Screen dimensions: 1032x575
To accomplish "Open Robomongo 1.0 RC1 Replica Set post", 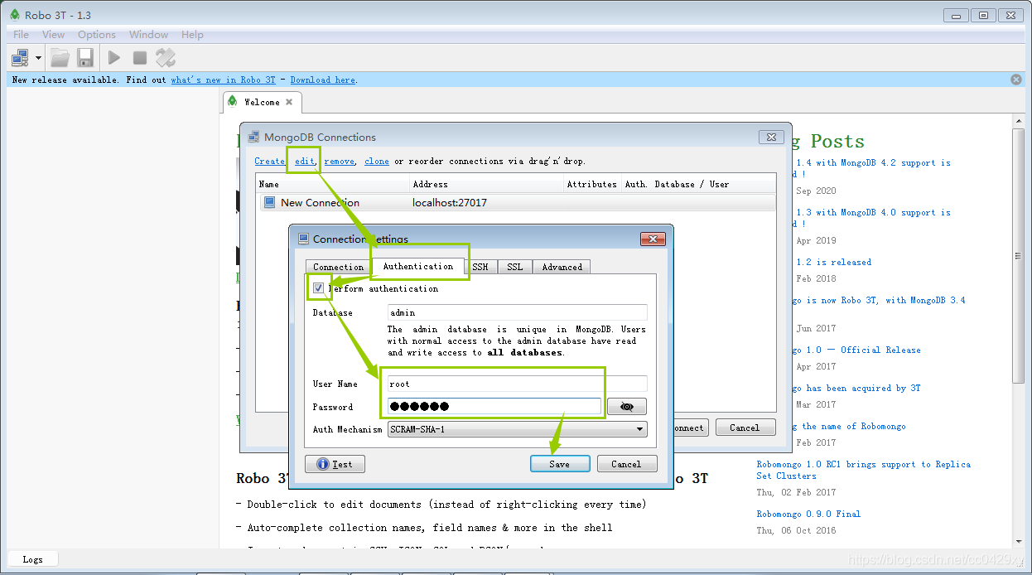I will (x=863, y=470).
